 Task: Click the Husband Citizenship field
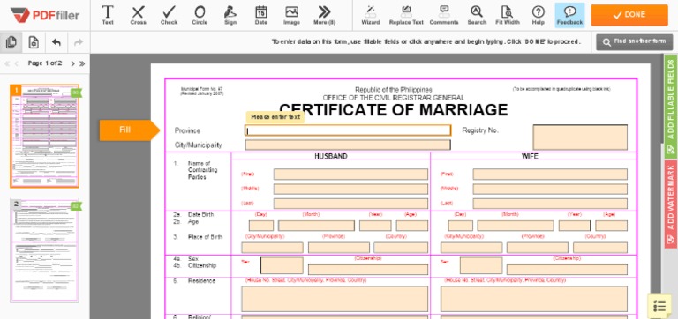(x=368, y=270)
